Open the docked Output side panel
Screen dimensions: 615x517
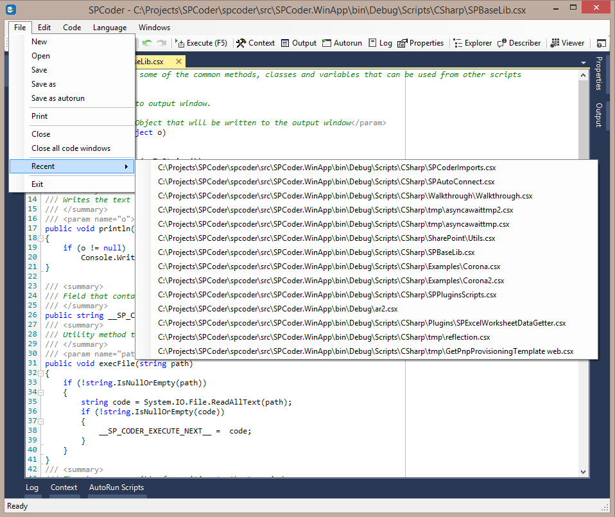[599, 115]
